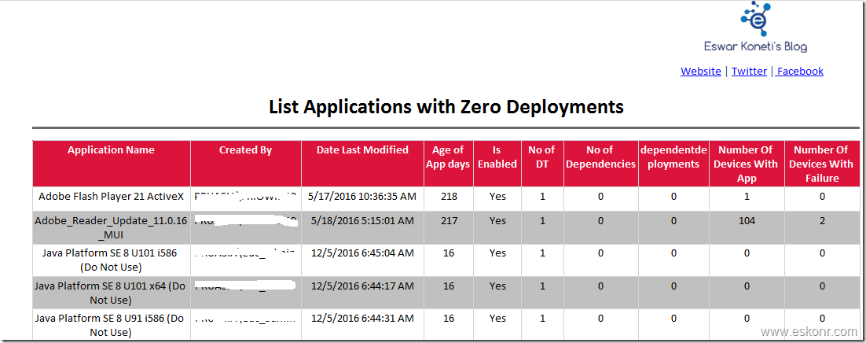The width and height of the screenshot is (866, 343).
Task: Click the Is Enabled column header
Action: tap(497, 157)
